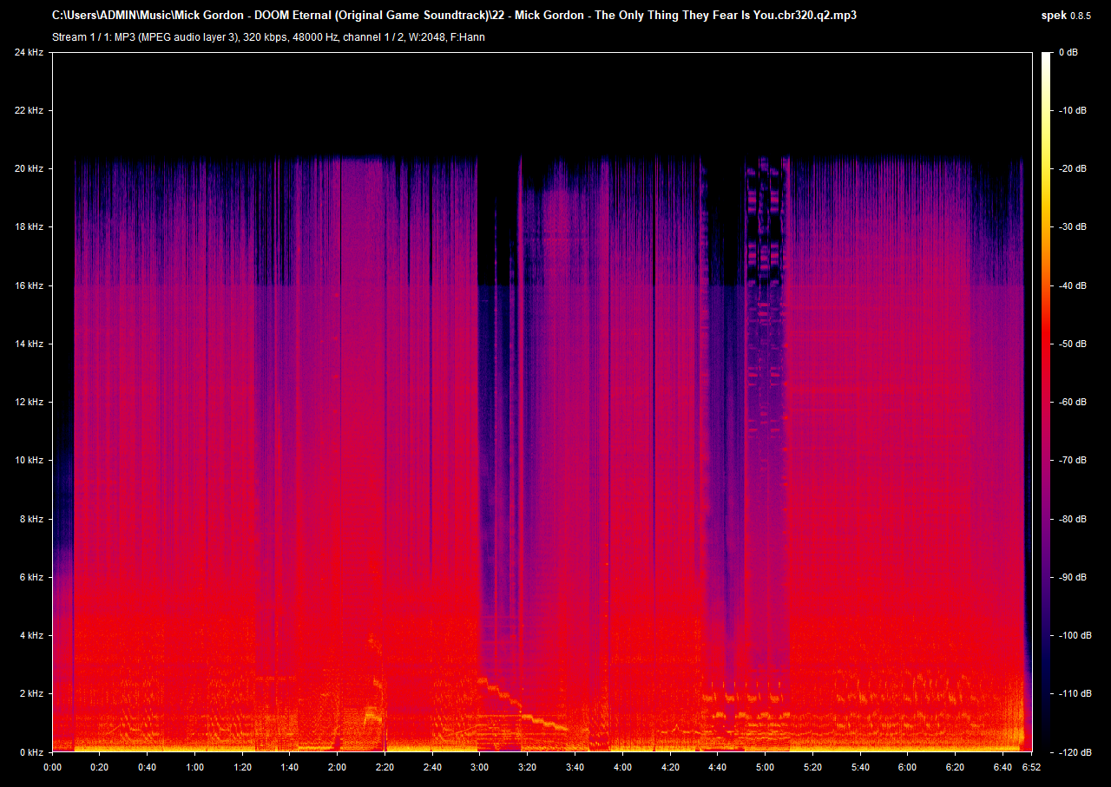The width and height of the screenshot is (1111, 787).
Task: Click the 6 kHz frequency axis label
Action: [31, 577]
